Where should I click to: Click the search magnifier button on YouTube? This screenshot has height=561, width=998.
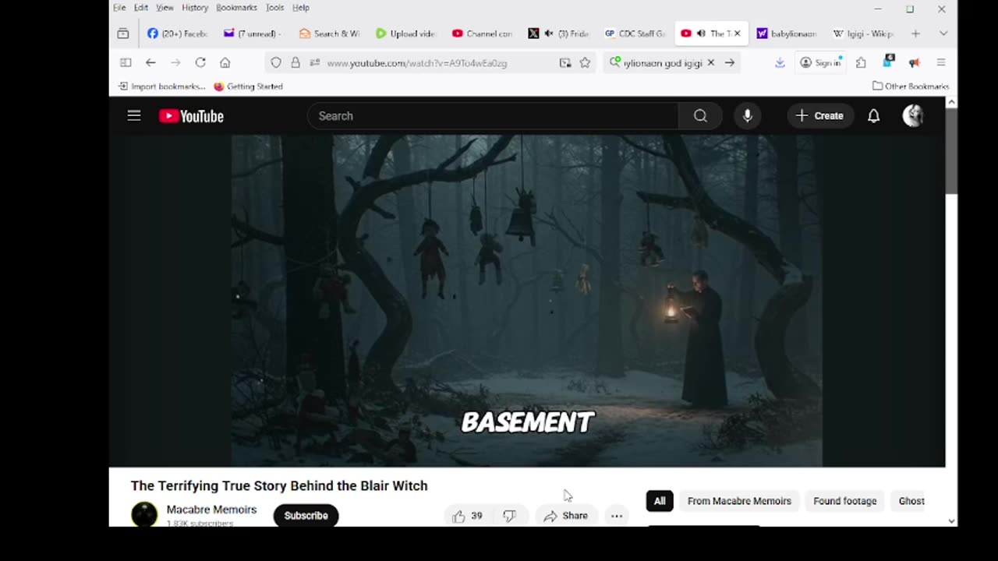pyautogui.click(x=700, y=116)
